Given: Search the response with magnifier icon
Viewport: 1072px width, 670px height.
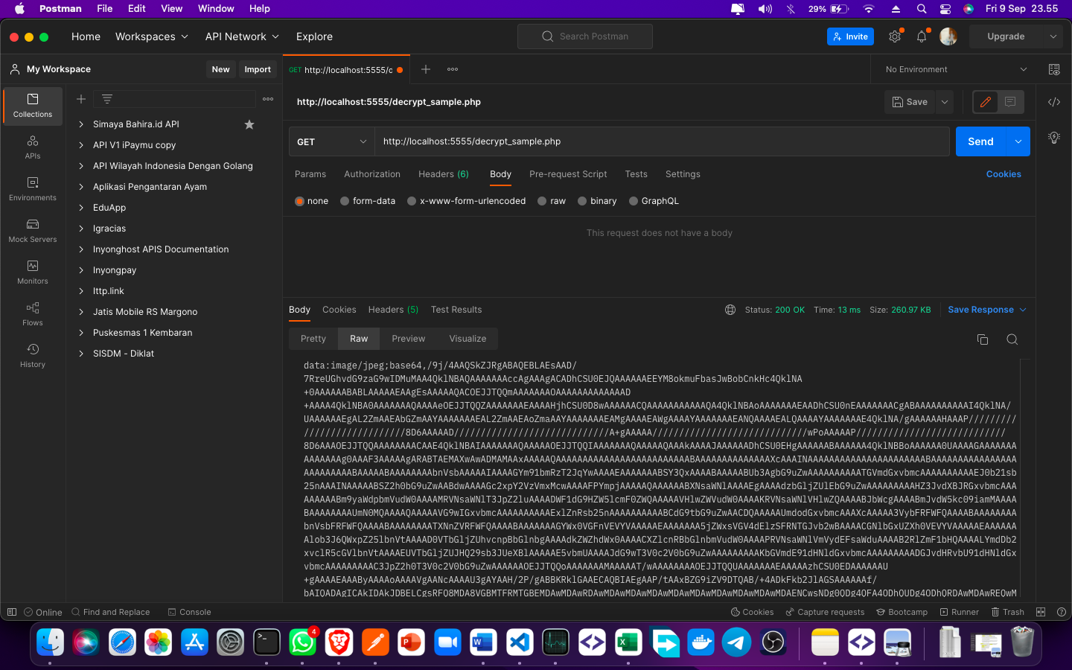Looking at the screenshot, I should (1012, 339).
